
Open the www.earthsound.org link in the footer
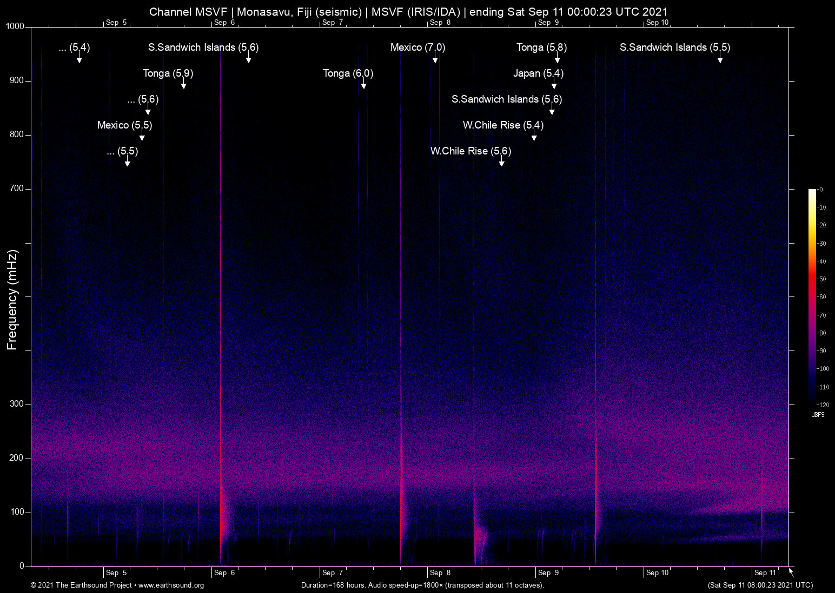click(171, 585)
